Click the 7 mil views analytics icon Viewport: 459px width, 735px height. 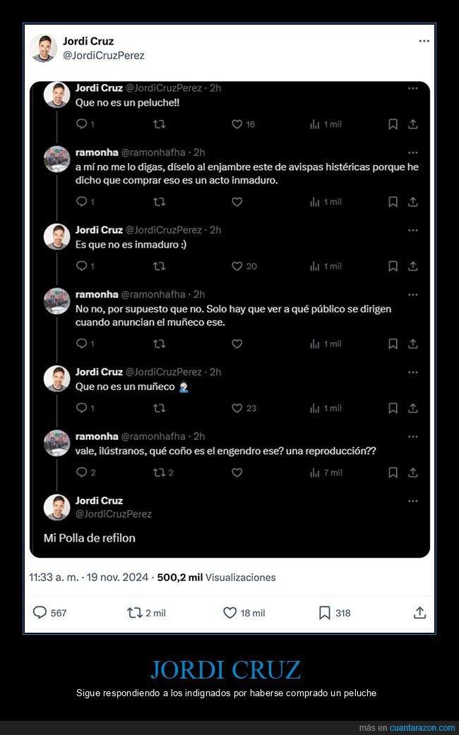click(315, 472)
